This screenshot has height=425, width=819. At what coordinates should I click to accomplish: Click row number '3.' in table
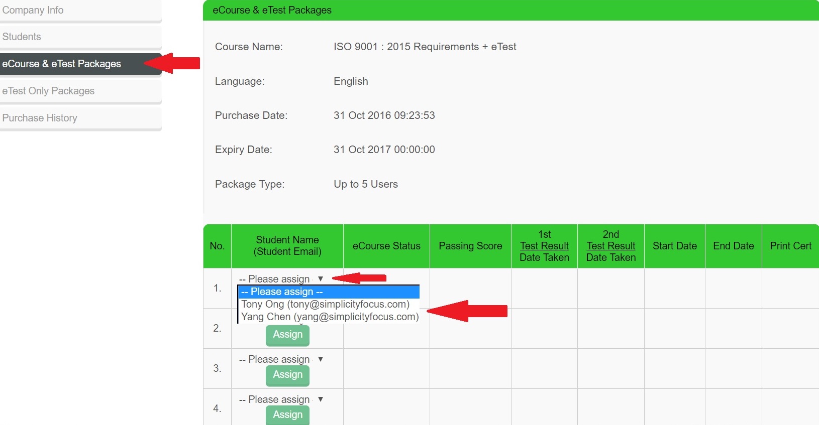pyautogui.click(x=217, y=368)
